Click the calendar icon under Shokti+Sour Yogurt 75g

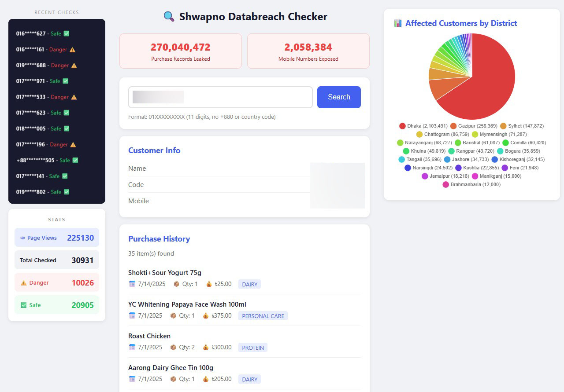click(132, 284)
